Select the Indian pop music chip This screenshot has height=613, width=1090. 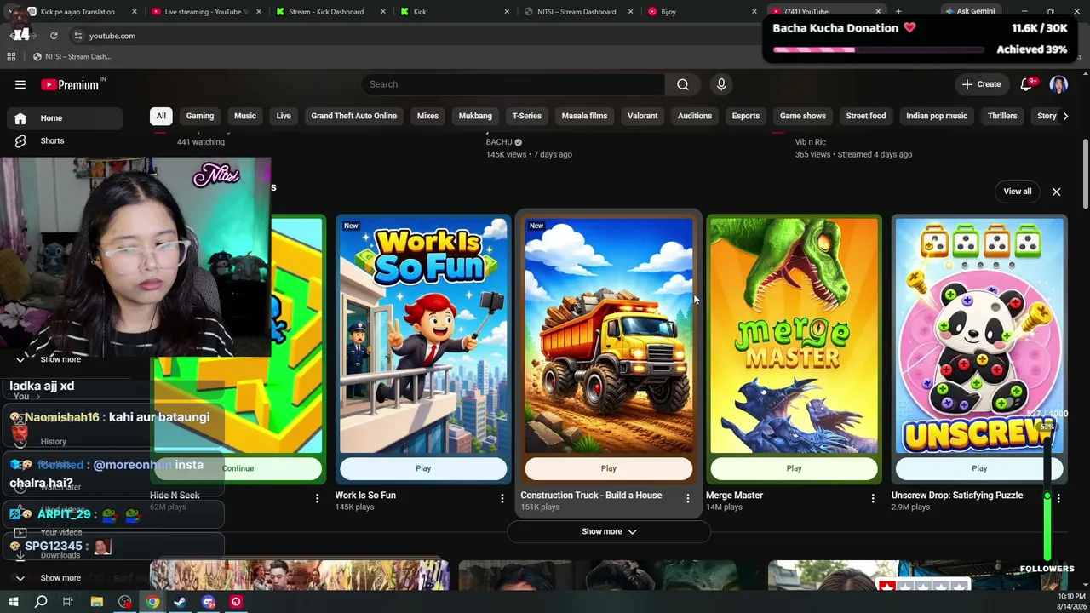click(x=937, y=116)
